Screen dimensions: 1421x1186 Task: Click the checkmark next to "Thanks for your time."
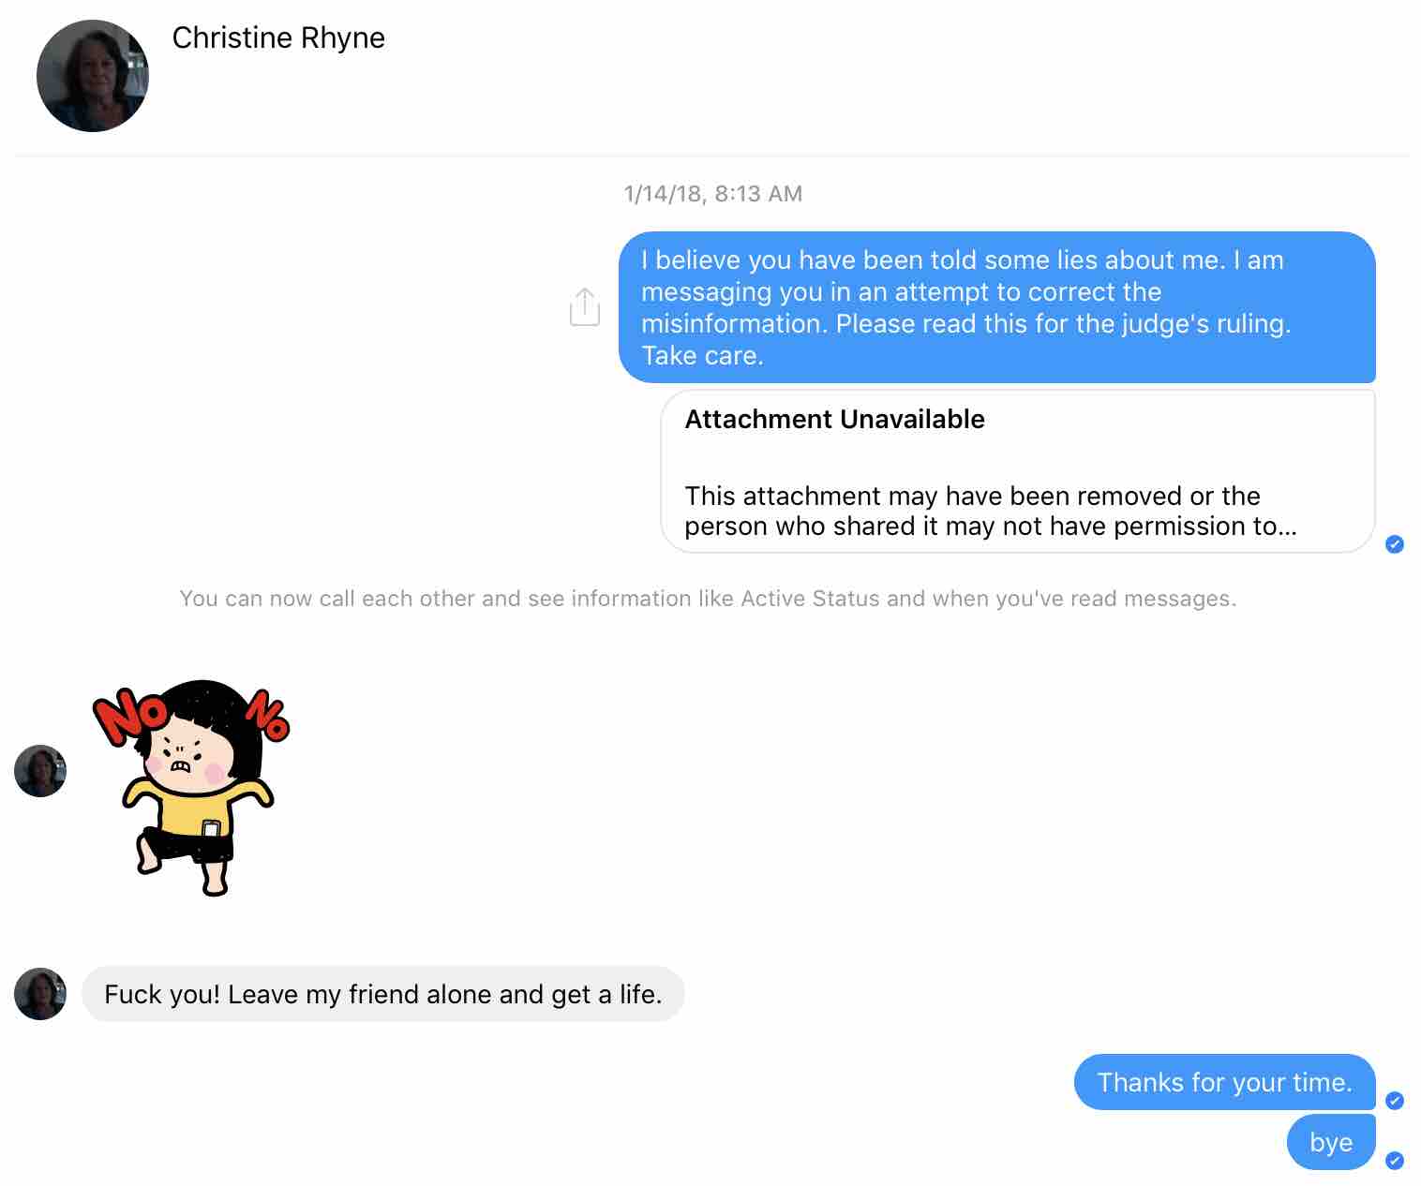tap(1395, 1101)
